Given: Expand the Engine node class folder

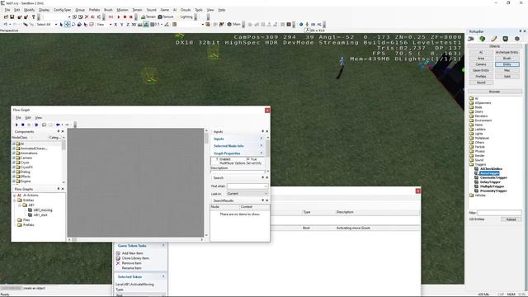Looking at the screenshot, I should [x=13, y=181].
